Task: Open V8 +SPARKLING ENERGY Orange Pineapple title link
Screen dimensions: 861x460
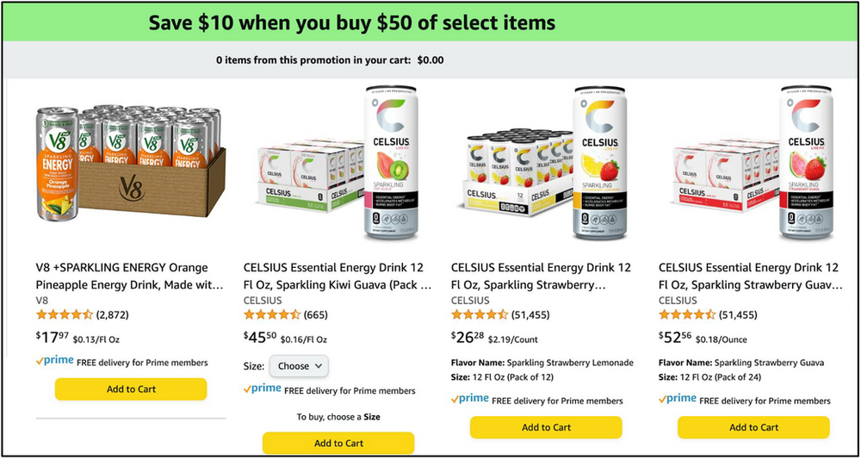Action: [x=130, y=277]
